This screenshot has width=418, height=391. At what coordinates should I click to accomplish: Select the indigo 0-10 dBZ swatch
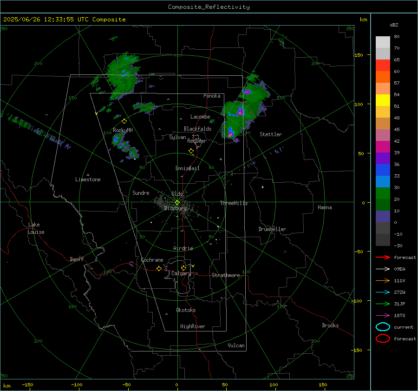pyautogui.click(x=383, y=217)
